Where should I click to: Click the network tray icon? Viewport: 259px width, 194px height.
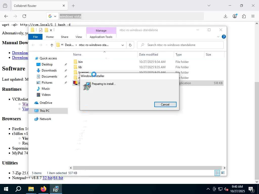coord(220,189)
